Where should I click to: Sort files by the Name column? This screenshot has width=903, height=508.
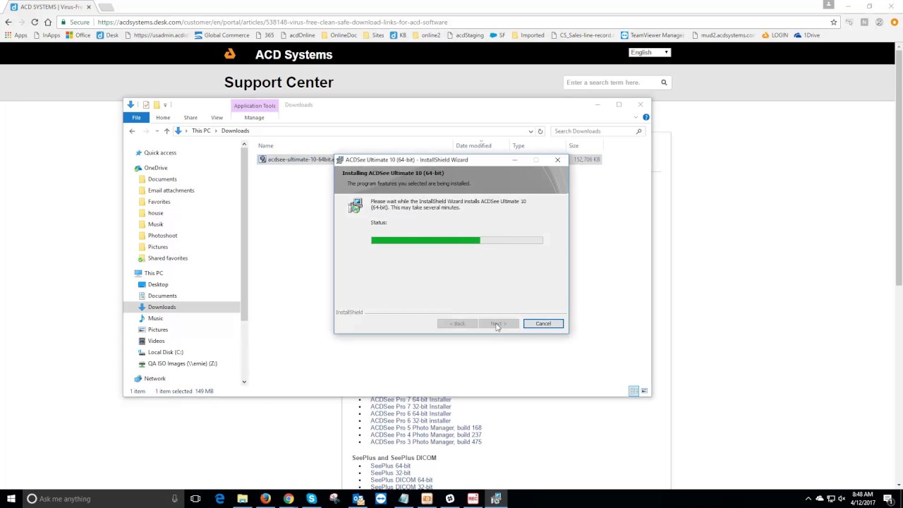pos(265,146)
